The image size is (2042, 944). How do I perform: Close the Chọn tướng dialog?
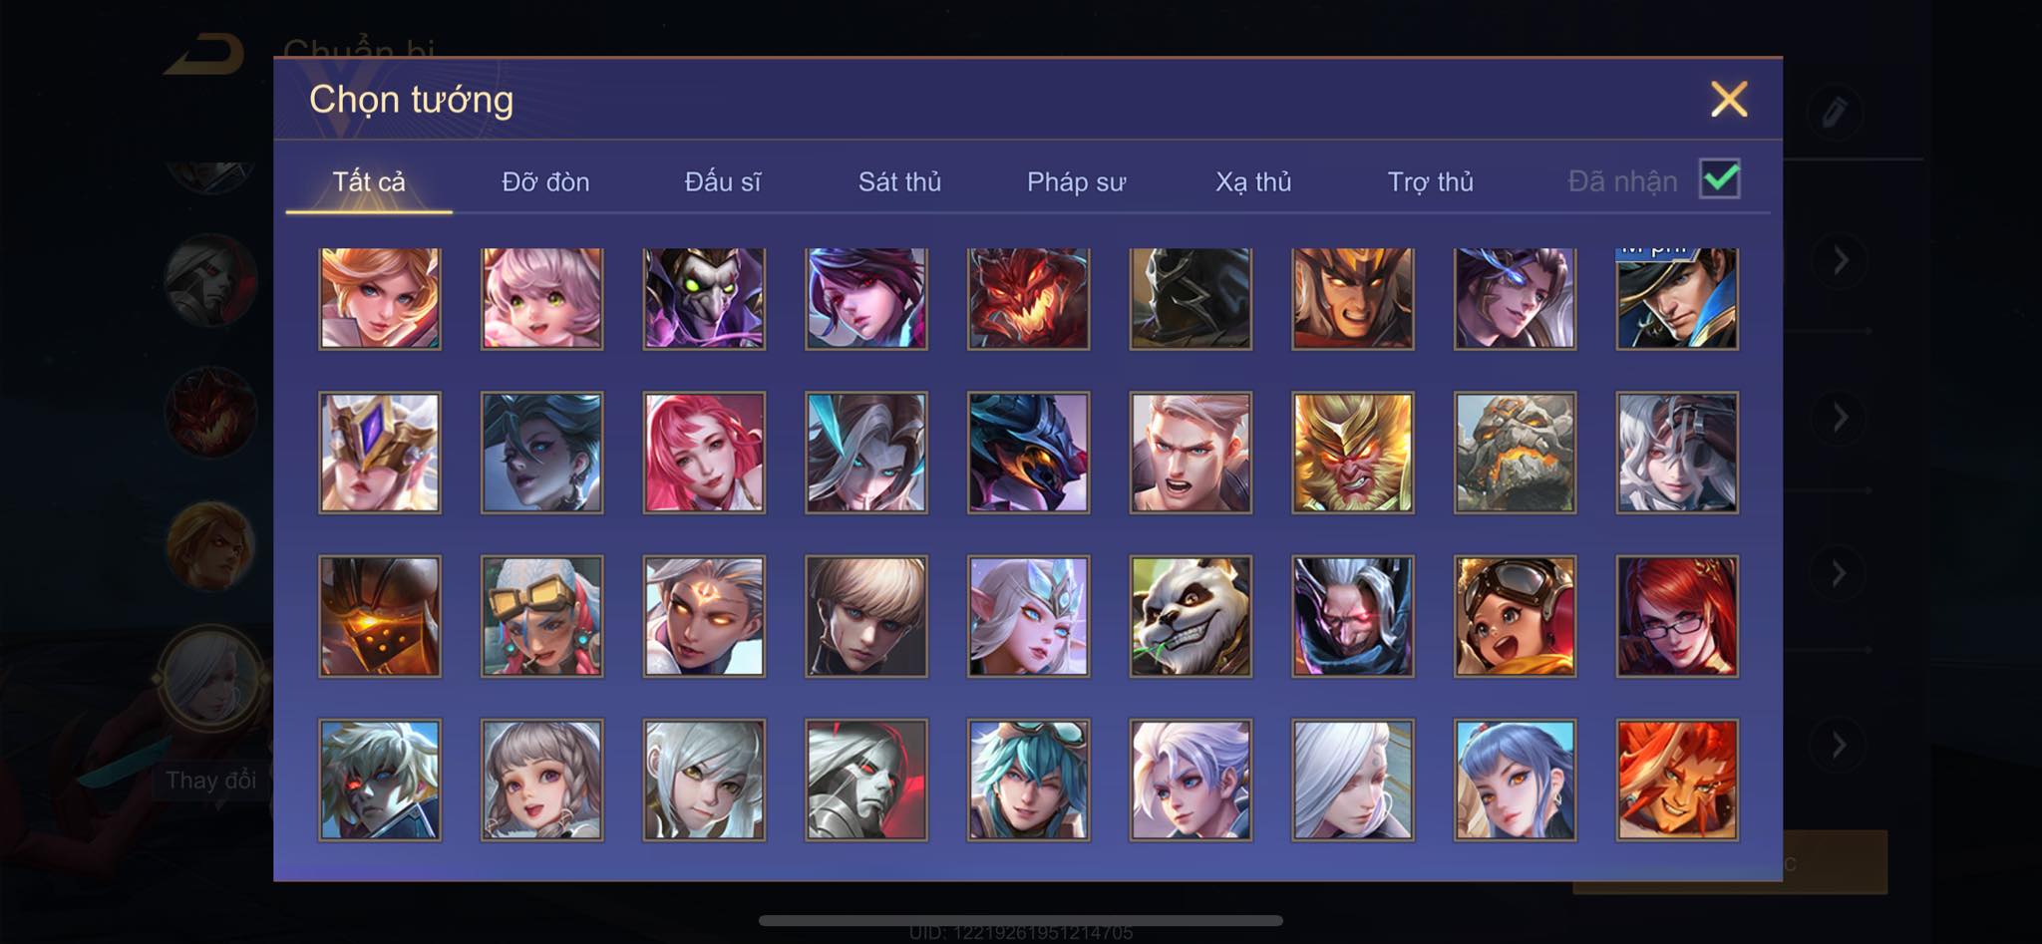[1729, 99]
